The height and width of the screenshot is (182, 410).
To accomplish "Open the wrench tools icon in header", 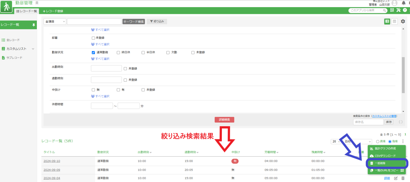I will coord(399,10).
